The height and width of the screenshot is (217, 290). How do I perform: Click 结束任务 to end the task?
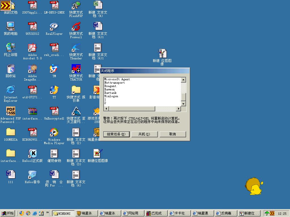[x=116, y=134]
